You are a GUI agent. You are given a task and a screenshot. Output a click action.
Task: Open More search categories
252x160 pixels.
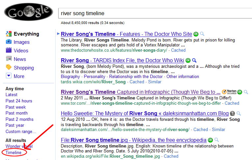(19, 76)
